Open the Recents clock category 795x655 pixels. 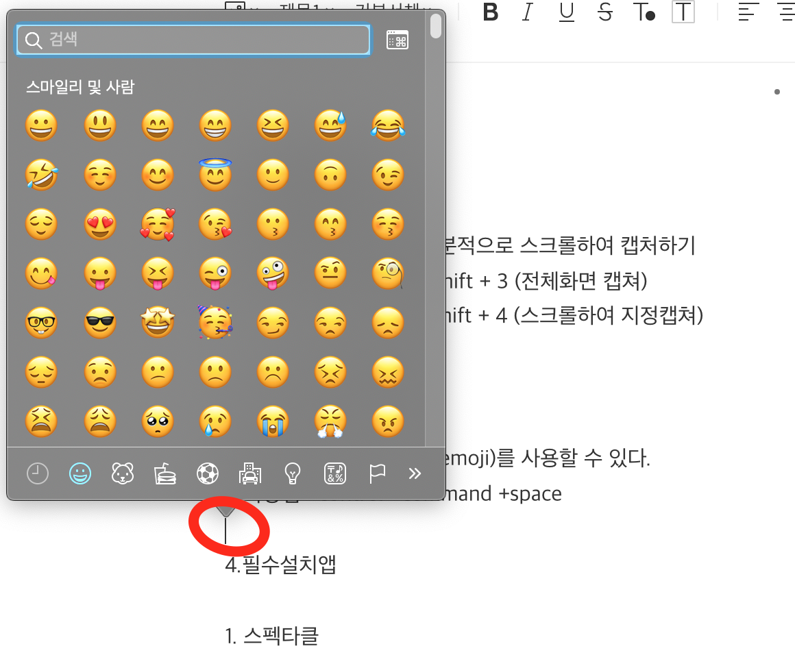(x=38, y=474)
